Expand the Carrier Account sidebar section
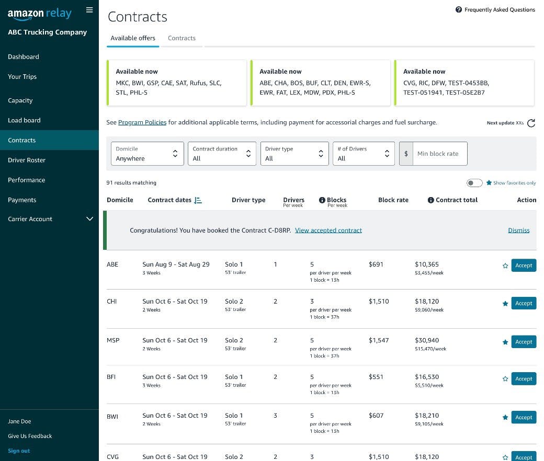This screenshot has width=544, height=461. (89, 219)
